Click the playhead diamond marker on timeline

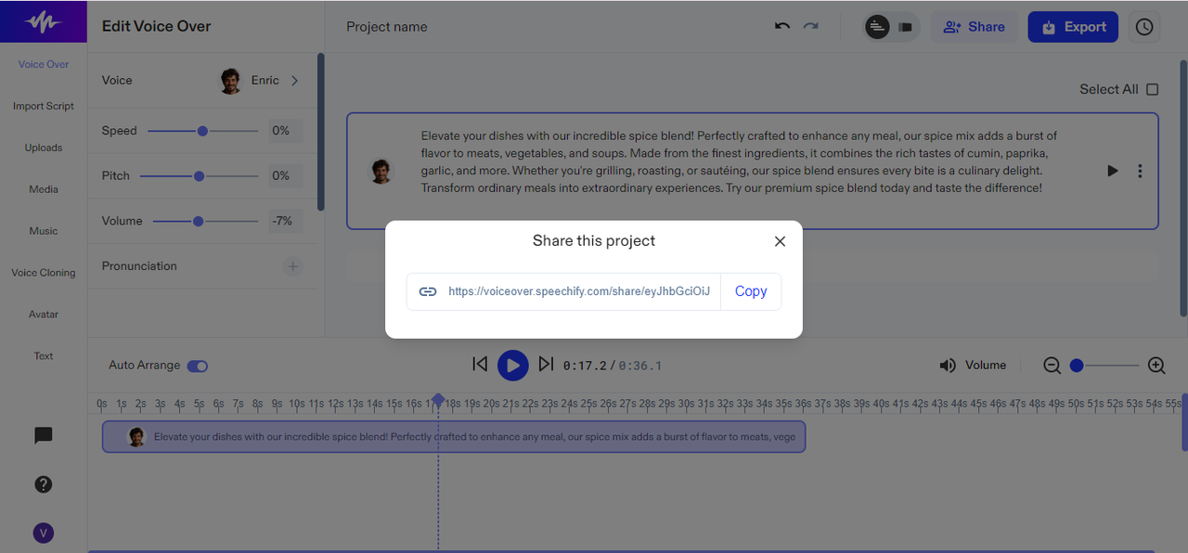pyautogui.click(x=438, y=399)
